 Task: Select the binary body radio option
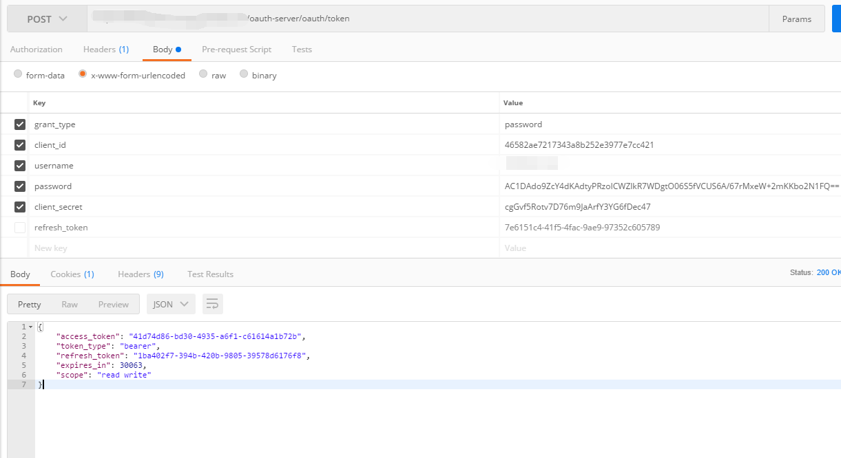[x=244, y=74]
